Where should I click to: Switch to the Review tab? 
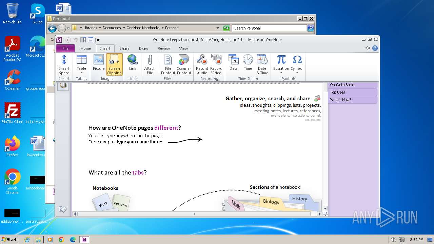pyautogui.click(x=164, y=48)
